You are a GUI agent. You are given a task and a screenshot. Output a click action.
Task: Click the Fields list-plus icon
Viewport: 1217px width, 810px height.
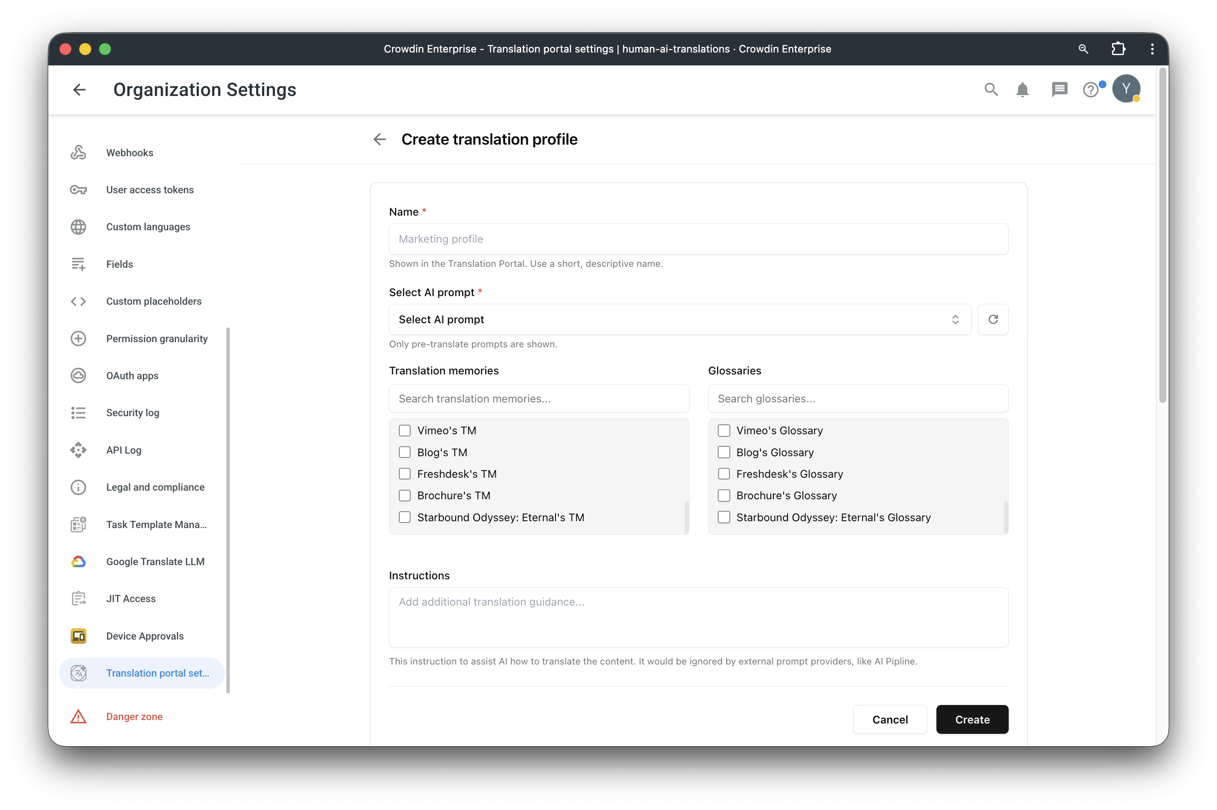pos(78,264)
